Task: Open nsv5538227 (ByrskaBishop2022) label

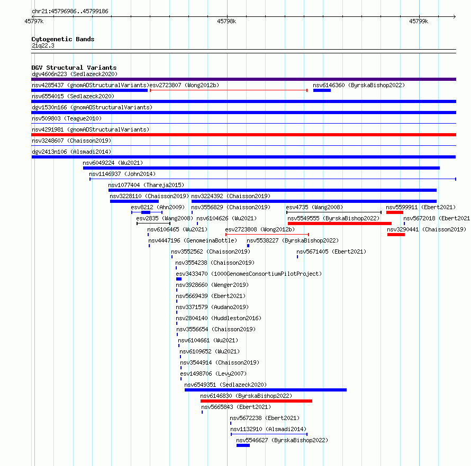Action: [x=293, y=240]
